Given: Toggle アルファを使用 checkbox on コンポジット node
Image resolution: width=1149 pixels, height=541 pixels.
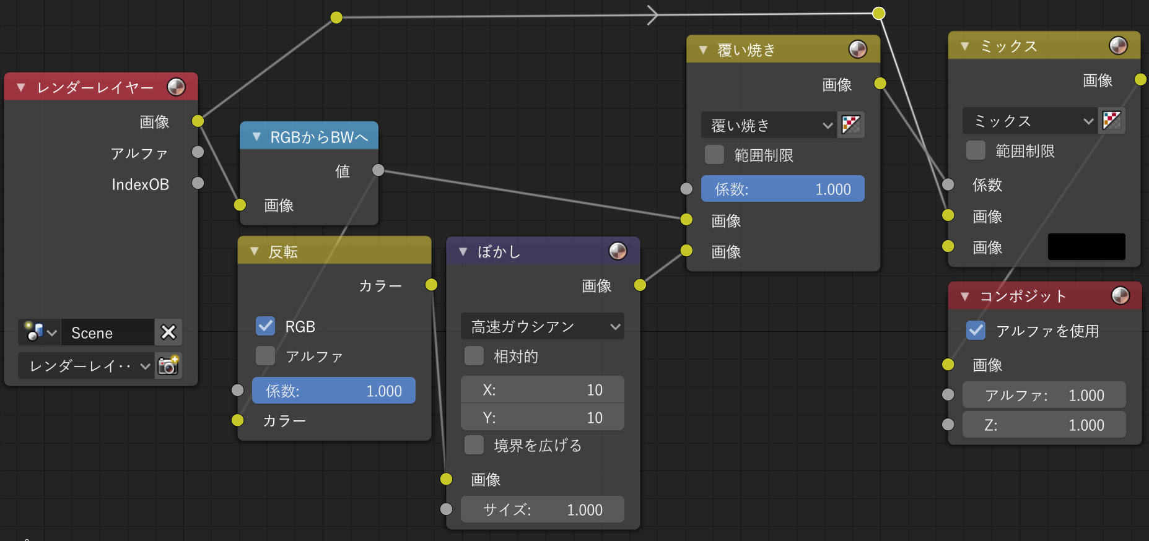Looking at the screenshot, I should tap(976, 330).
